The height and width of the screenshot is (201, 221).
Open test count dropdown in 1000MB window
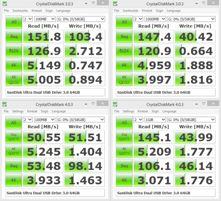138,19
